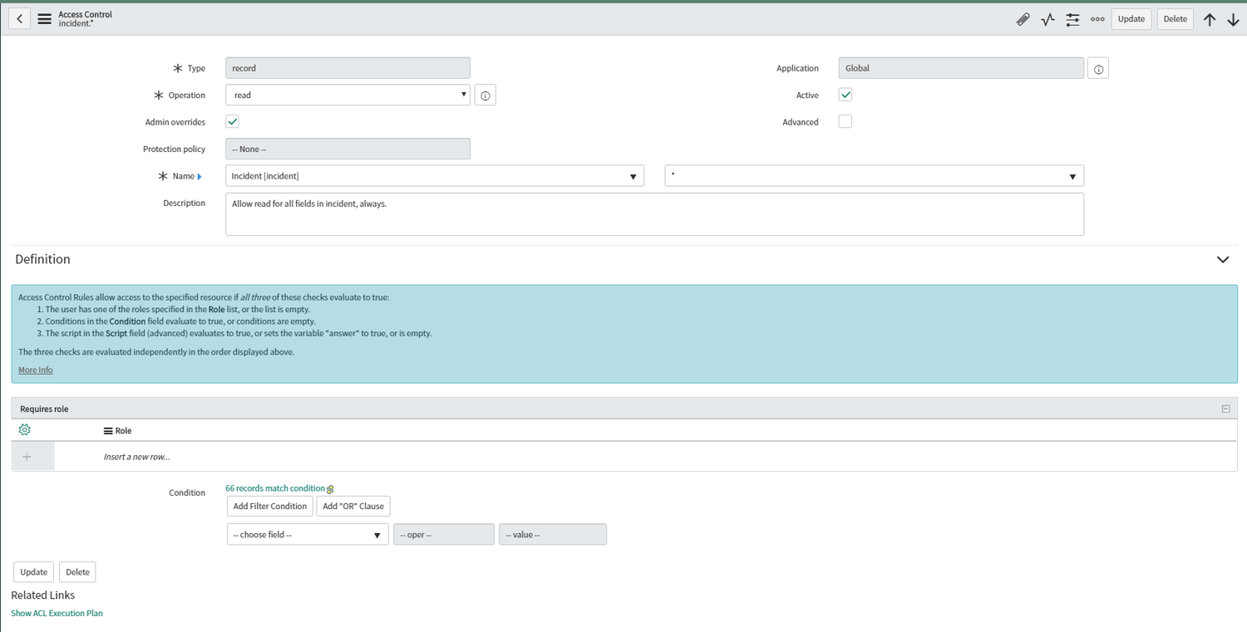This screenshot has height=632, width=1247.
Task: Open the personalize form sliders icon
Action: [x=1072, y=18]
